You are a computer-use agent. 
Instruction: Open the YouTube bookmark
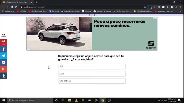tap(21, 11)
